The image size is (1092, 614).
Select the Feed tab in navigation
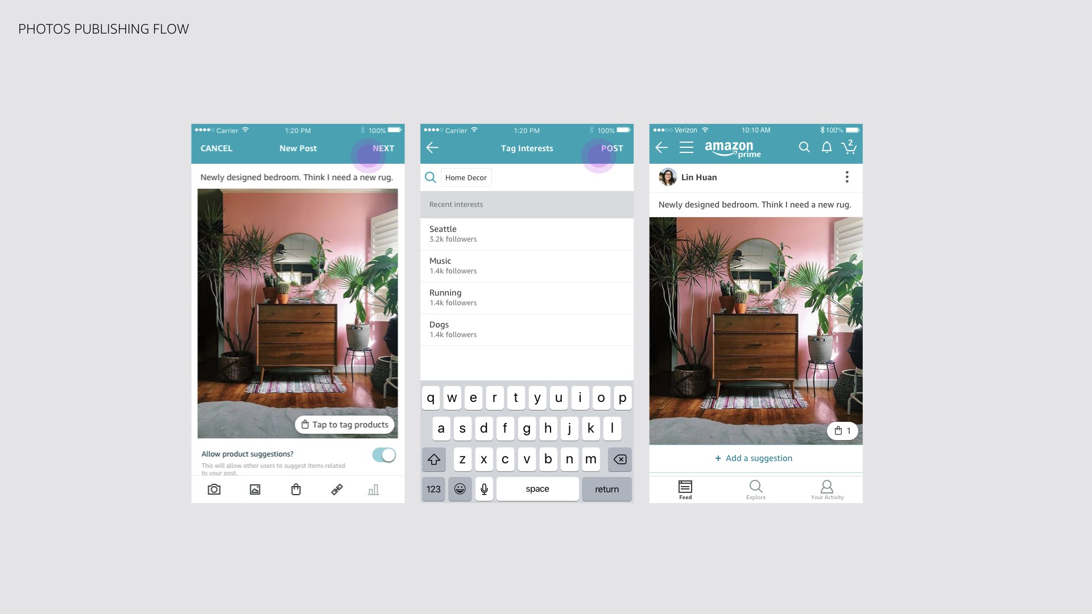tap(684, 489)
